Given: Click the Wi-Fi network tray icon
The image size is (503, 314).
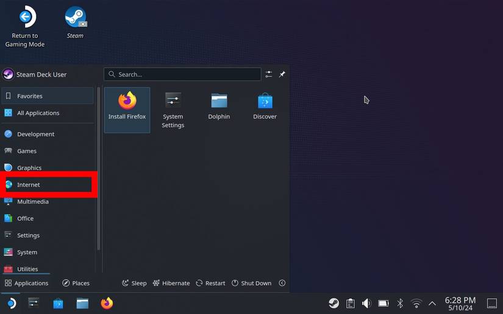Looking at the screenshot, I should tap(416, 303).
